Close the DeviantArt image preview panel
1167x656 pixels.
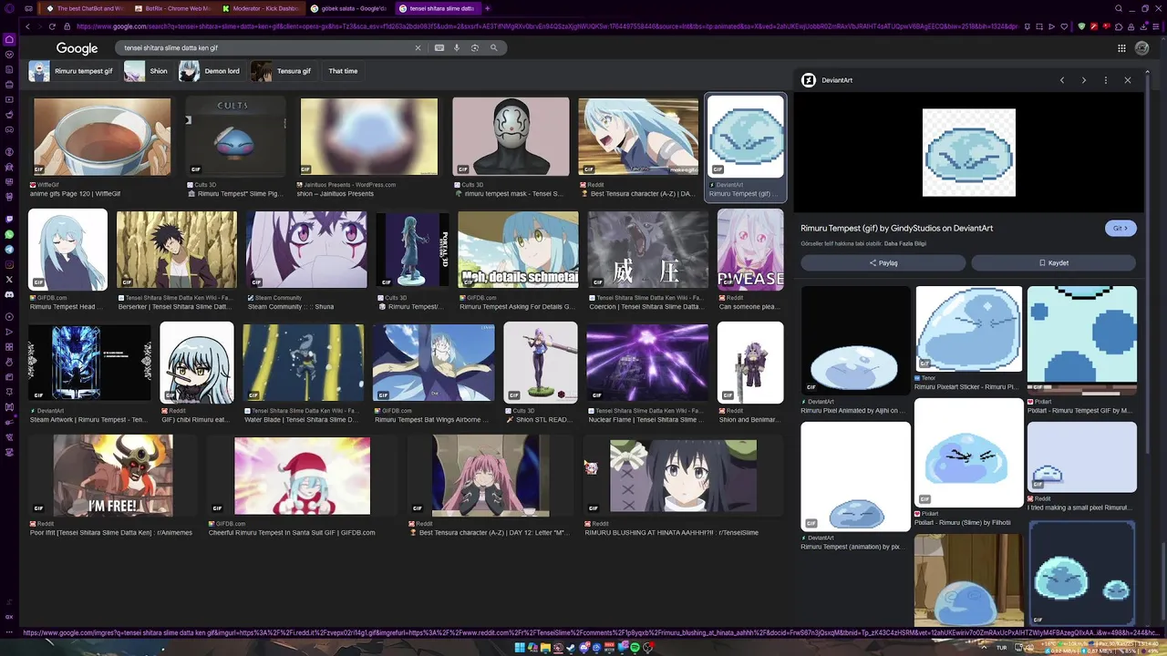(x=1128, y=80)
